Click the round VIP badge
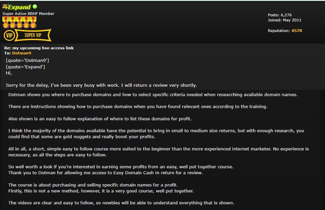 tap(9, 35)
